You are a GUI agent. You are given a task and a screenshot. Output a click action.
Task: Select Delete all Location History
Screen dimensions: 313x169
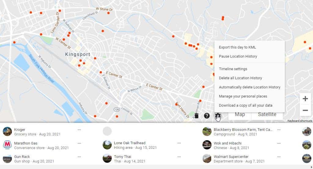pyautogui.click(x=240, y=78)
